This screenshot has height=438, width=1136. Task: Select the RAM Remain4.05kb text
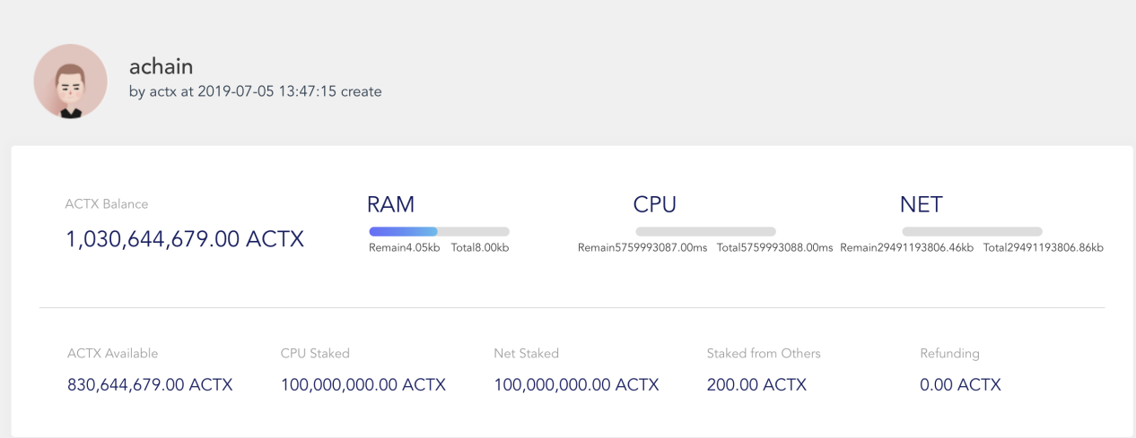click(405, 248)
